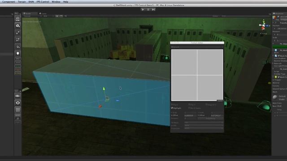The width and height of the screenshot is (287, 161).
Task: Start play mode with Play button
Action: coord(143,9)
